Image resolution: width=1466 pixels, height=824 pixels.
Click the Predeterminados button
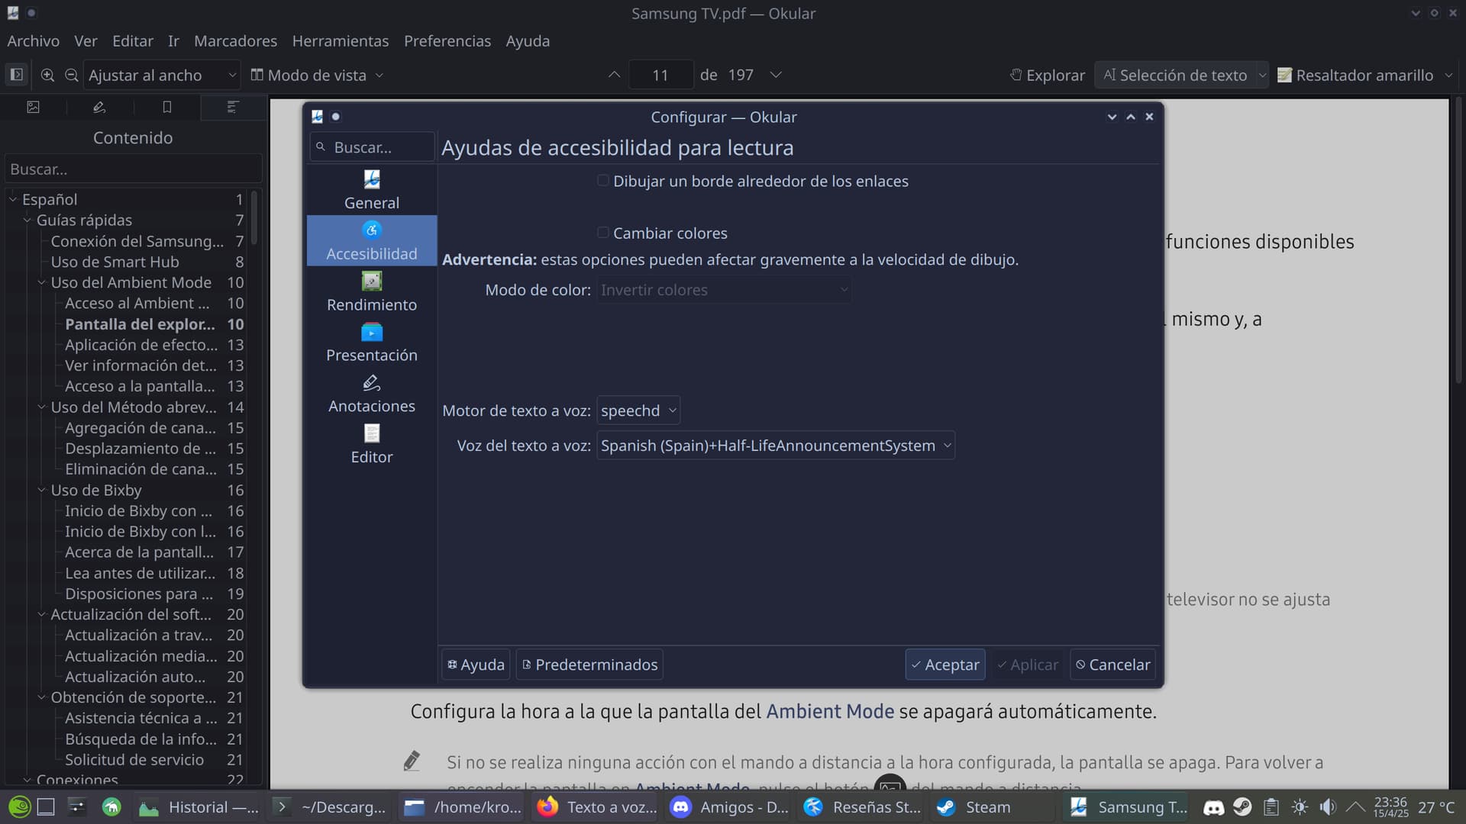coord(589,665)
